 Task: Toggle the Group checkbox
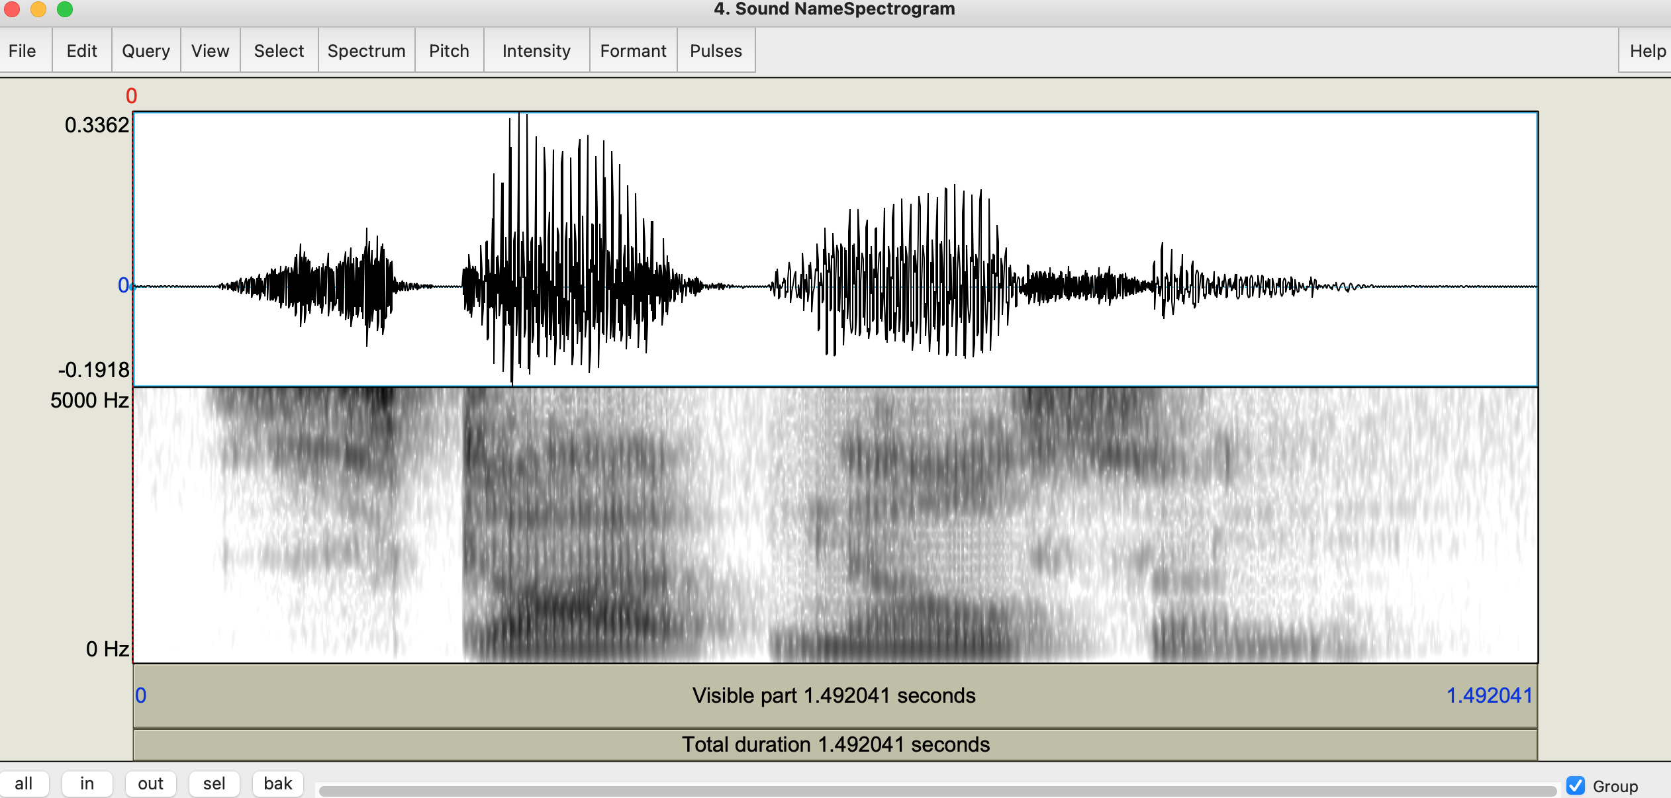click(1576, 786)
